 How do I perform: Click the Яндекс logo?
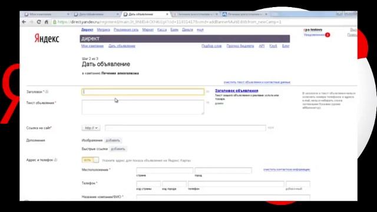point(47,38)
